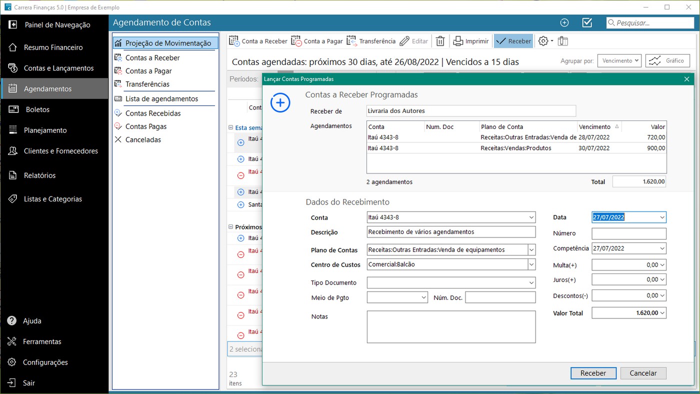Screen dimensions: 700x394
Task: Select the Conta a Pagar toolbar icon
Action: 318,40
